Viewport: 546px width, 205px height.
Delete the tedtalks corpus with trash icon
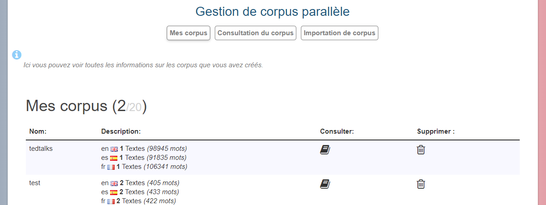(421, 150)
